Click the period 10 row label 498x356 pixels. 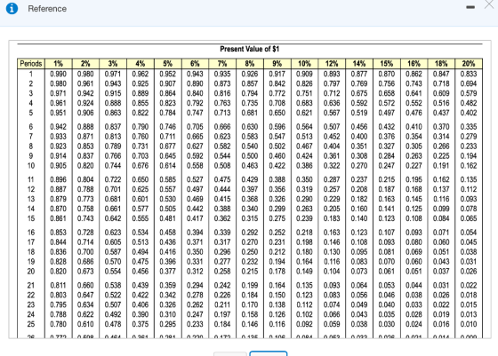[31, 166]
